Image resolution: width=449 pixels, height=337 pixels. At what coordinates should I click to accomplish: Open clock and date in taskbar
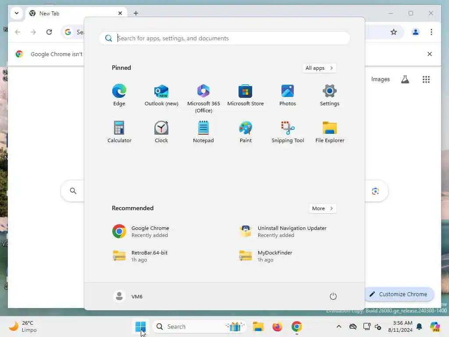pyautogui.click(x=400, y=326)
